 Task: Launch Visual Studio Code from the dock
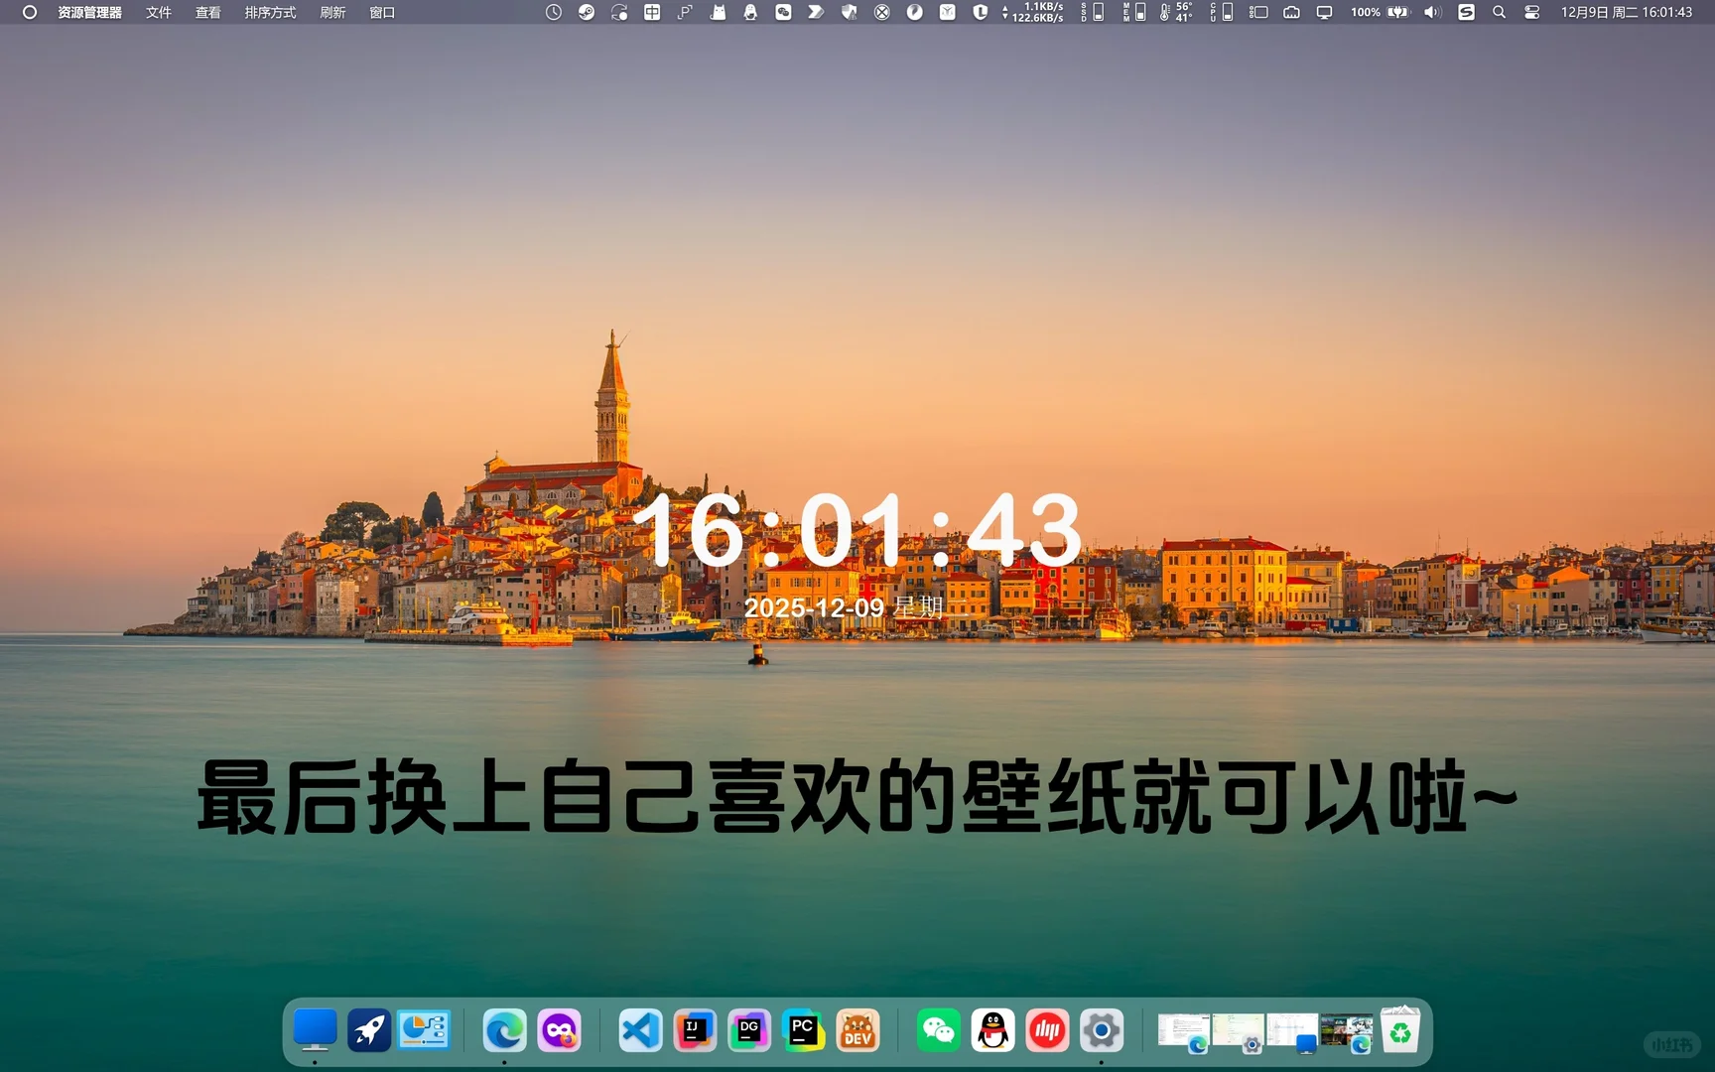[638, 1031]
